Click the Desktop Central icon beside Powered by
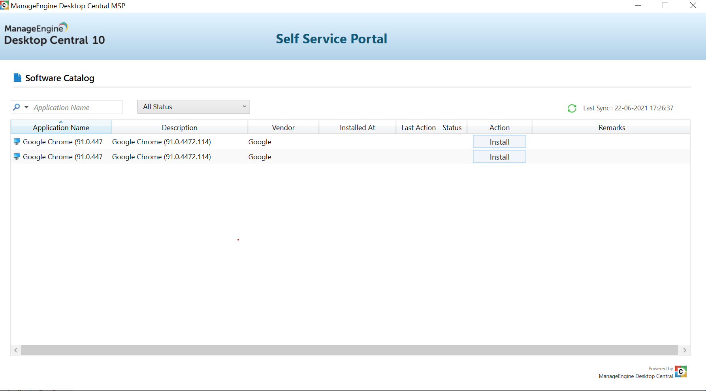The width and height of the screenshot is (706, 391). click(681, 371)
